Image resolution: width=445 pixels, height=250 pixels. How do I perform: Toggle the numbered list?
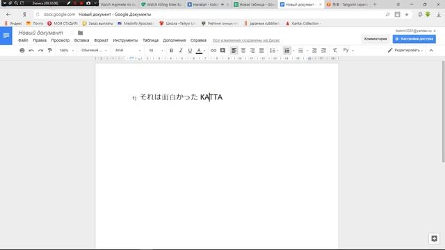click(287, 51)
